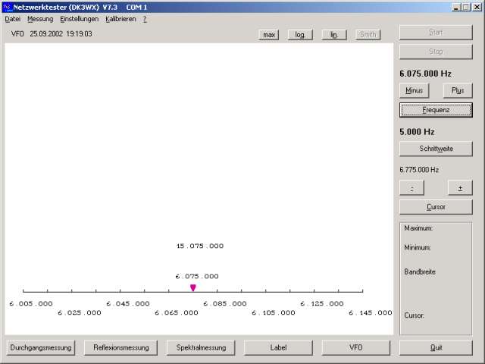Click the cursor minus stepper button
The width and height of the screenshot is (485, 364).
411,188
